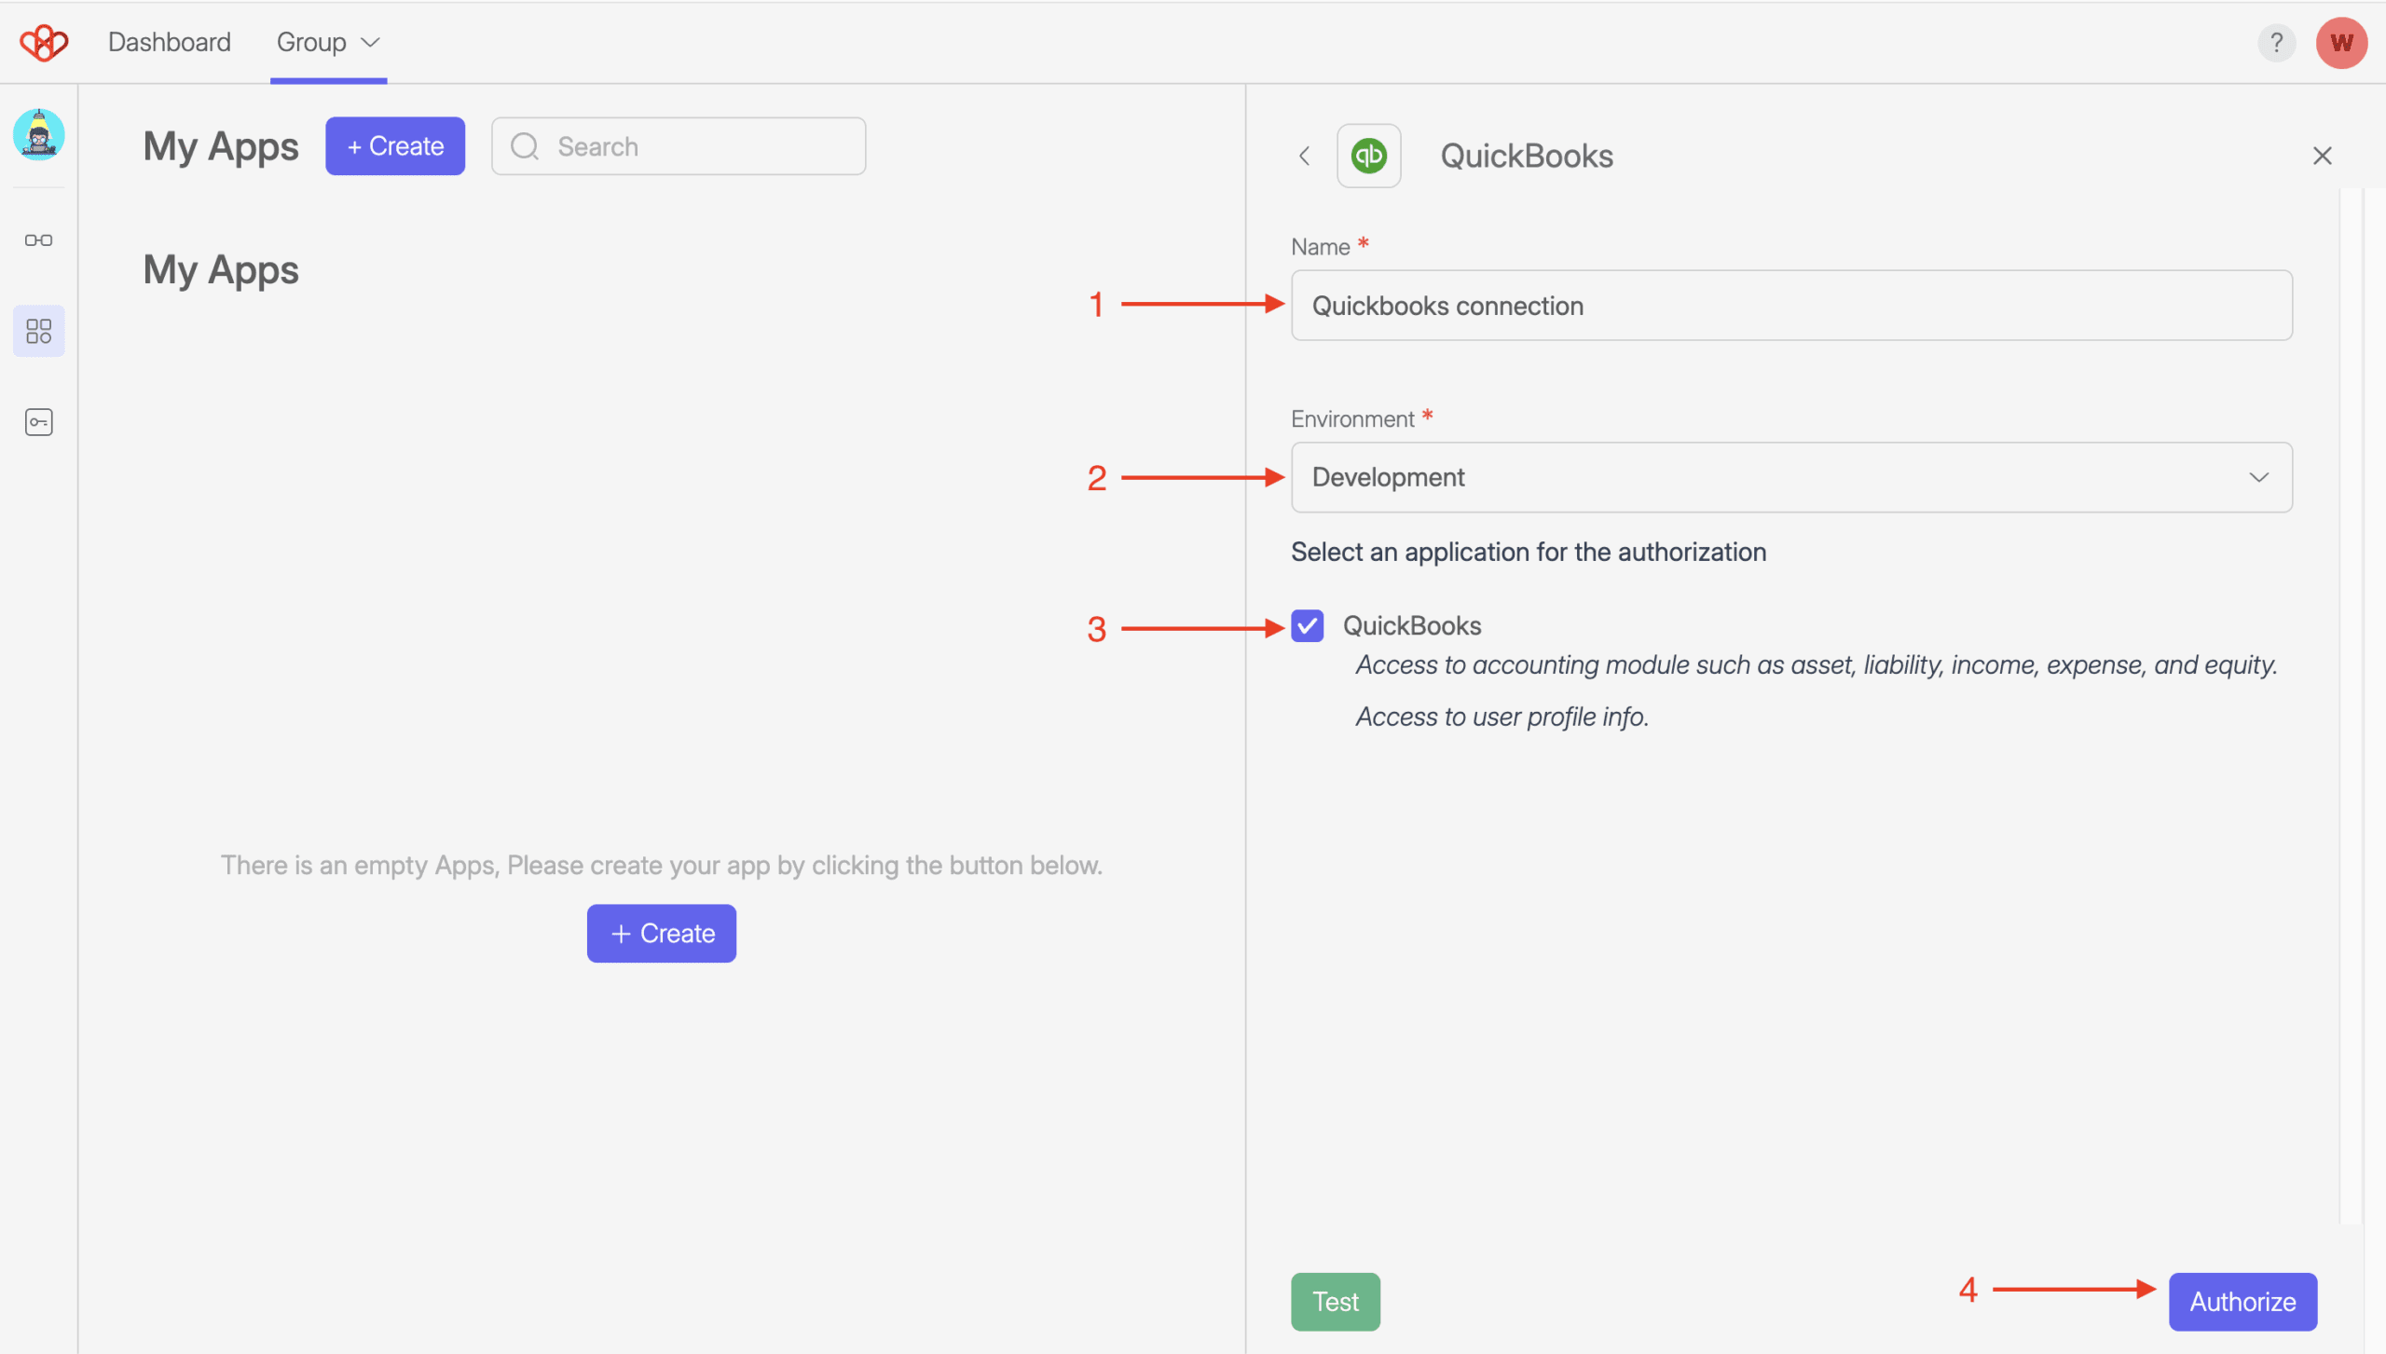The image size is (2386, 1354).
Task: Click the My Apps page heading beside Create
Action: tap(221, 147)
